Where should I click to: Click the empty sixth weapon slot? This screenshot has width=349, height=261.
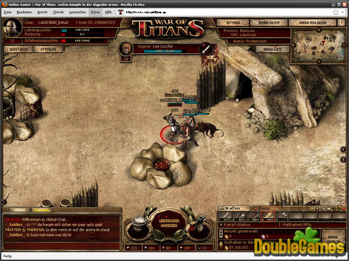tap(296, 217)
